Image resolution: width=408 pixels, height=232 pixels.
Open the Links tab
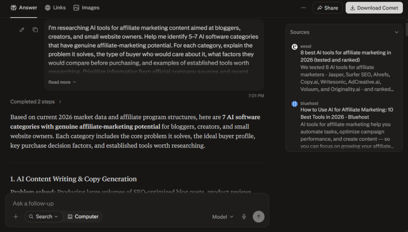point(55,8)
